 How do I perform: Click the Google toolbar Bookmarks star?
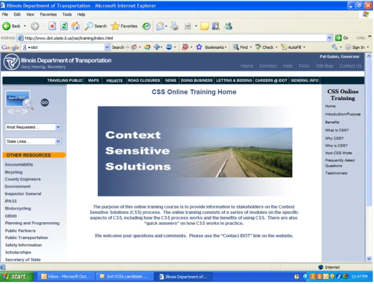point(199,47)
